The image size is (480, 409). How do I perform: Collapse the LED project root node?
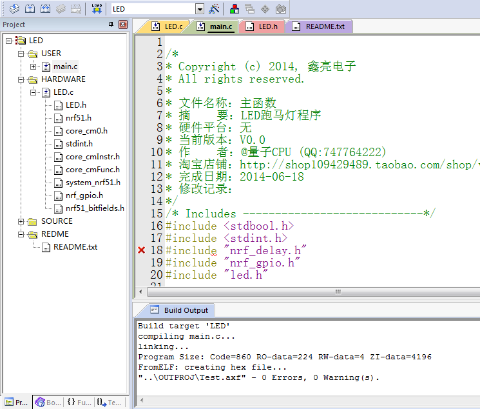click(x=8, y=41)
